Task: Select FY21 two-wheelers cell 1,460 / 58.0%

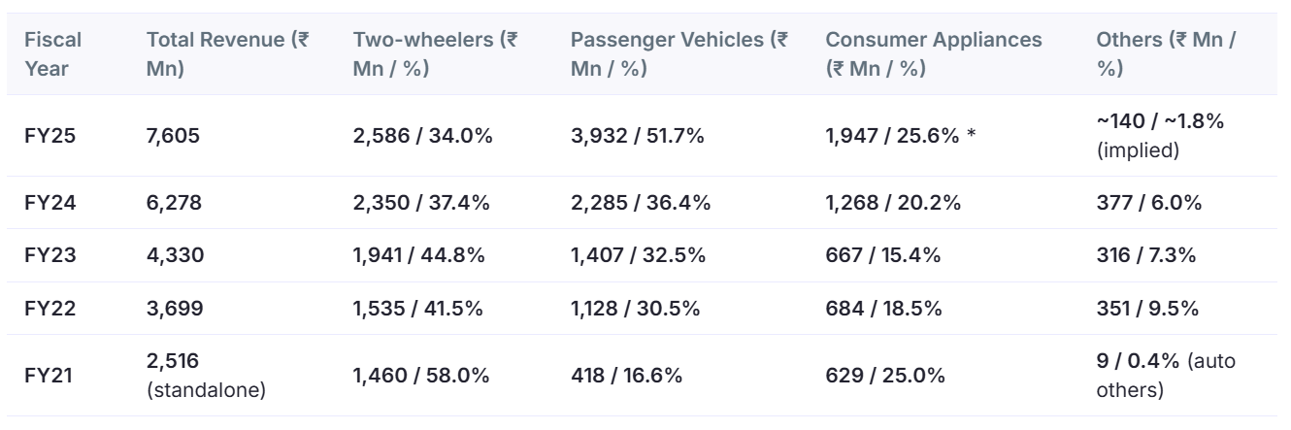Action: [422, 375]
